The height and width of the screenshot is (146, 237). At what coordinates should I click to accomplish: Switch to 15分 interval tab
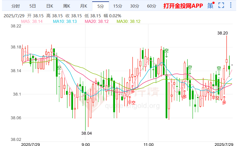(x=118, y=6)
